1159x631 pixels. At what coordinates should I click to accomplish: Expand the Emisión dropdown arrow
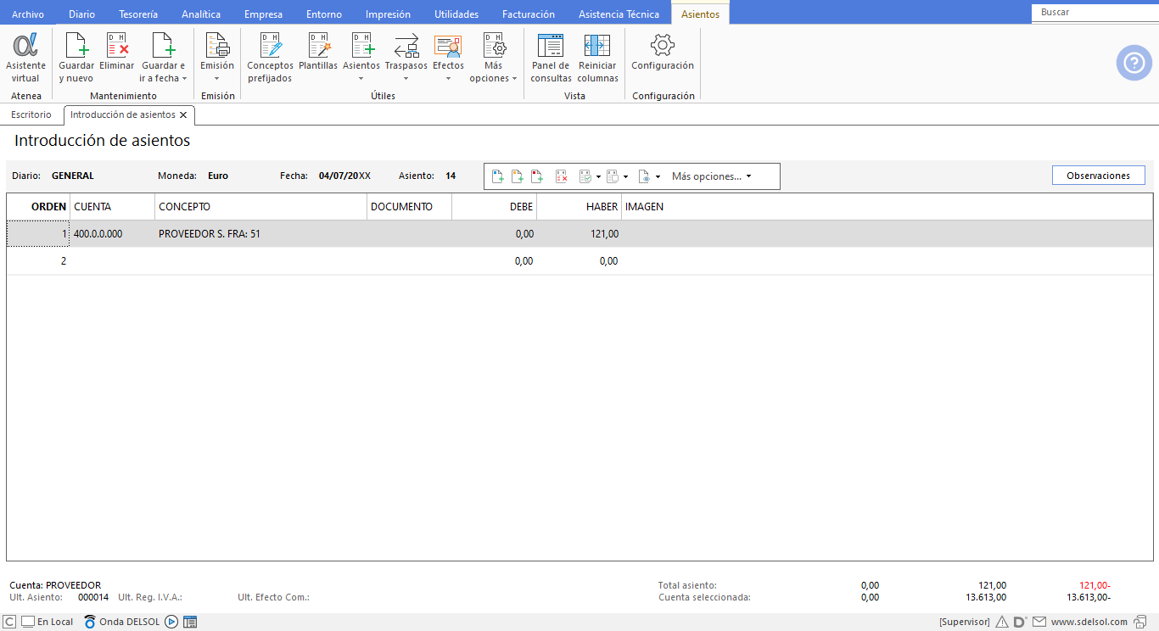tap(217, 79)
